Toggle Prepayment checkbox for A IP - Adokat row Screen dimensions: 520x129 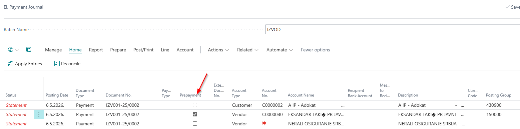195,105
